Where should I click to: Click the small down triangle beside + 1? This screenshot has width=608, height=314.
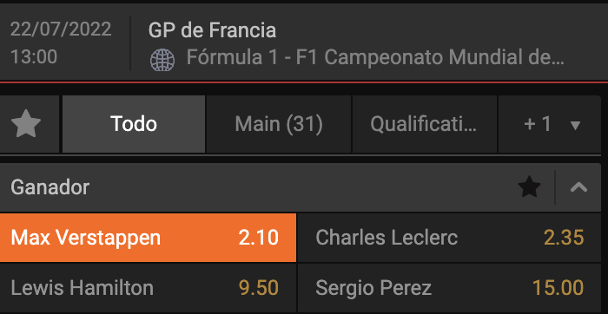[x=576, y=125]
